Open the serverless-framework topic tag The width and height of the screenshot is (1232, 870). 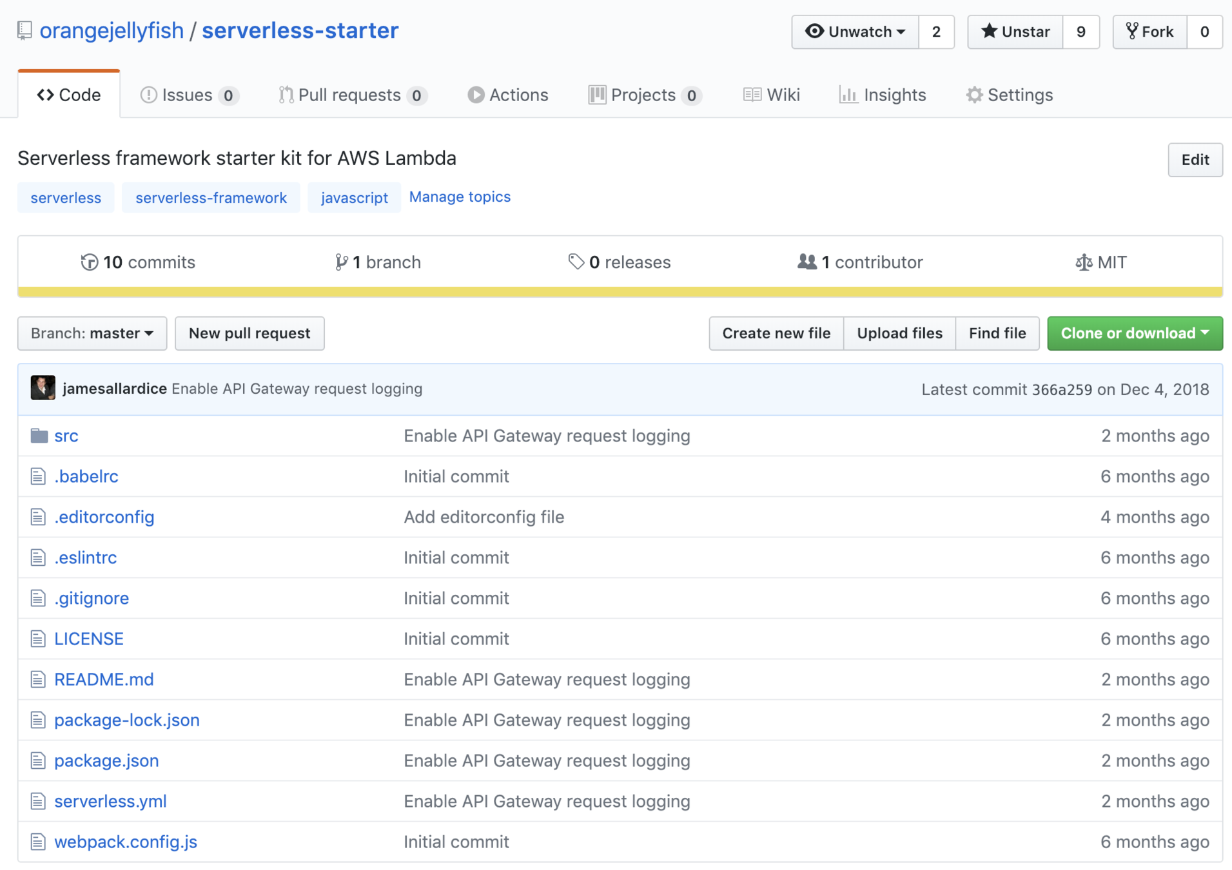[x=211, y=197]
